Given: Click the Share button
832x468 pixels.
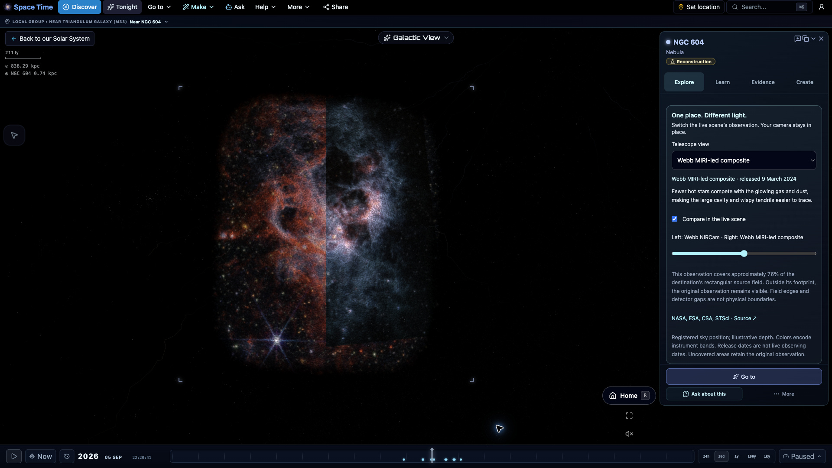Looking at the screenshot, I should tap(335, 7).
